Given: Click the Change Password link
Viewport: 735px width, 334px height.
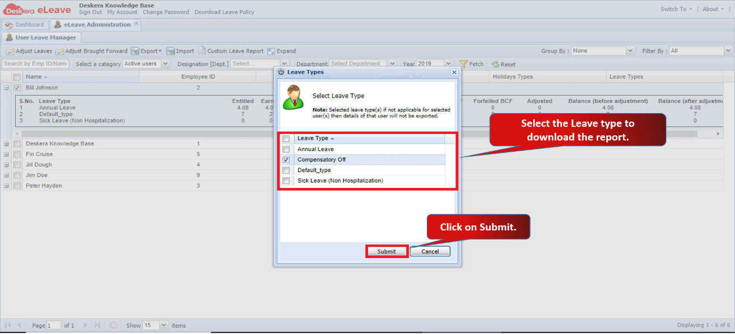Looking at the screenshot, I should [166, 12].
